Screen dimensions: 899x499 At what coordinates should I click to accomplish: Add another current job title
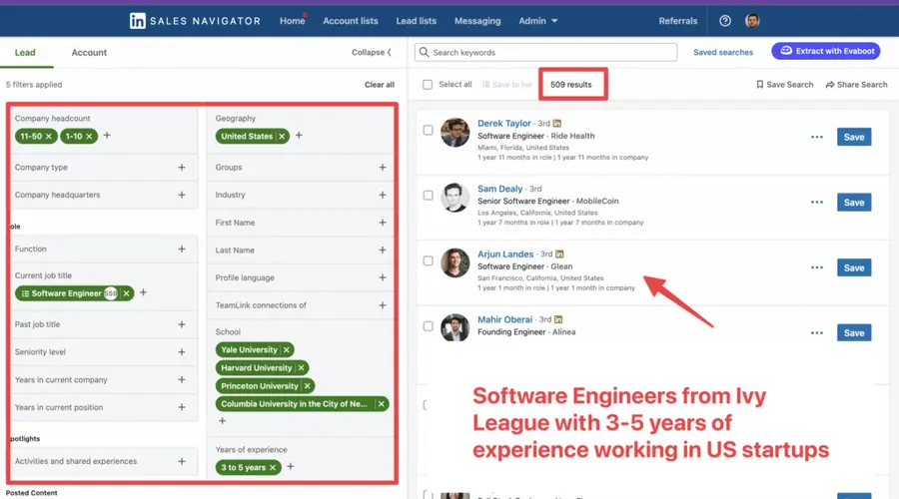pos(143,292)
